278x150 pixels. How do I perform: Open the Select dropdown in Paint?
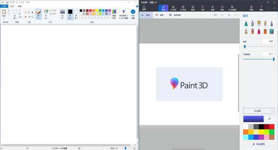point(15,17)
